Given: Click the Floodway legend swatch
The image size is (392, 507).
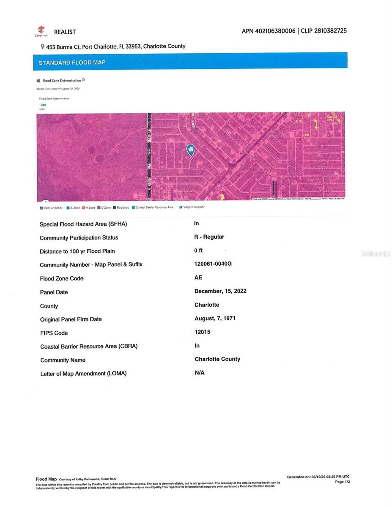Looking at the screenshot, I should (114, 208).
